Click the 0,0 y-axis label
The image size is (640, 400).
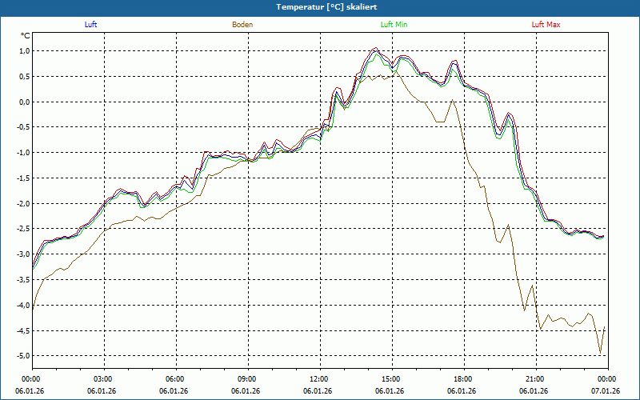click(25, 102)
